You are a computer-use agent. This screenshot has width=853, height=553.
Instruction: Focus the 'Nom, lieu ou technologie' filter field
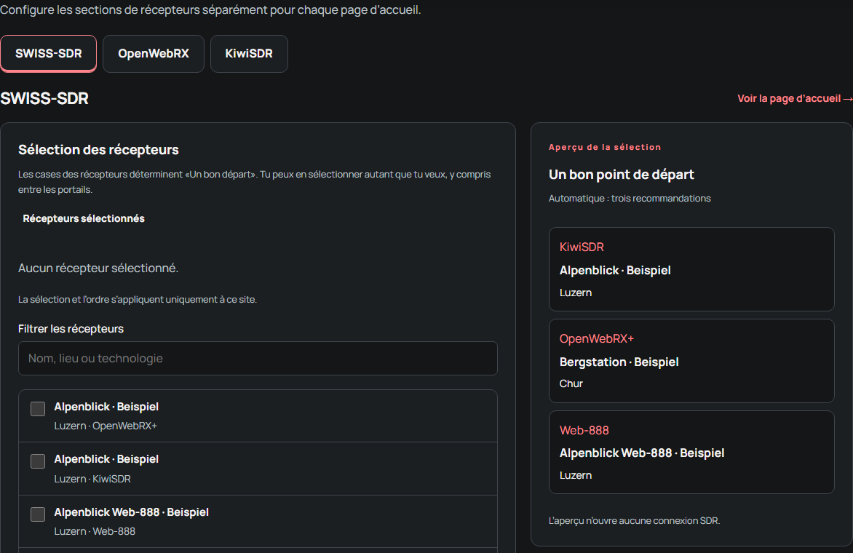258,358
